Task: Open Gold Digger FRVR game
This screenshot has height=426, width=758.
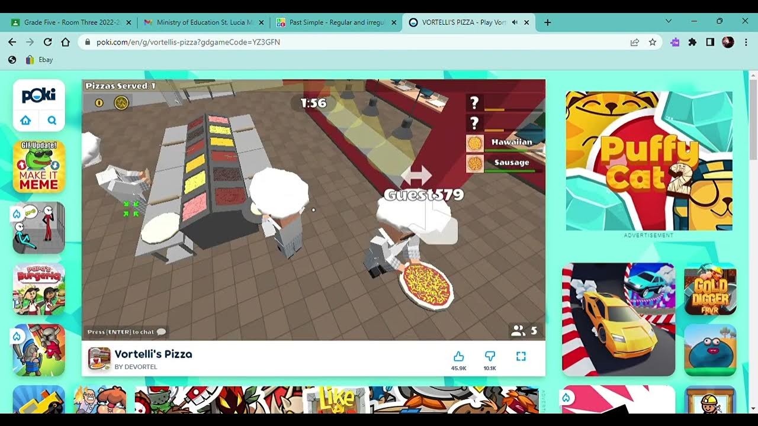Action: pos(710,289)
